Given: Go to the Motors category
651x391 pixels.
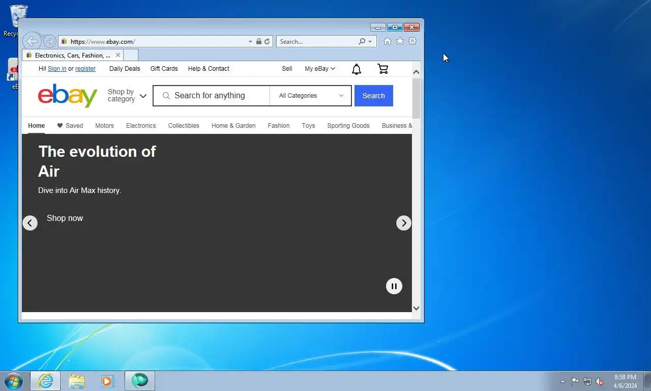Looking at the screenshot, I should coord(105,126).
